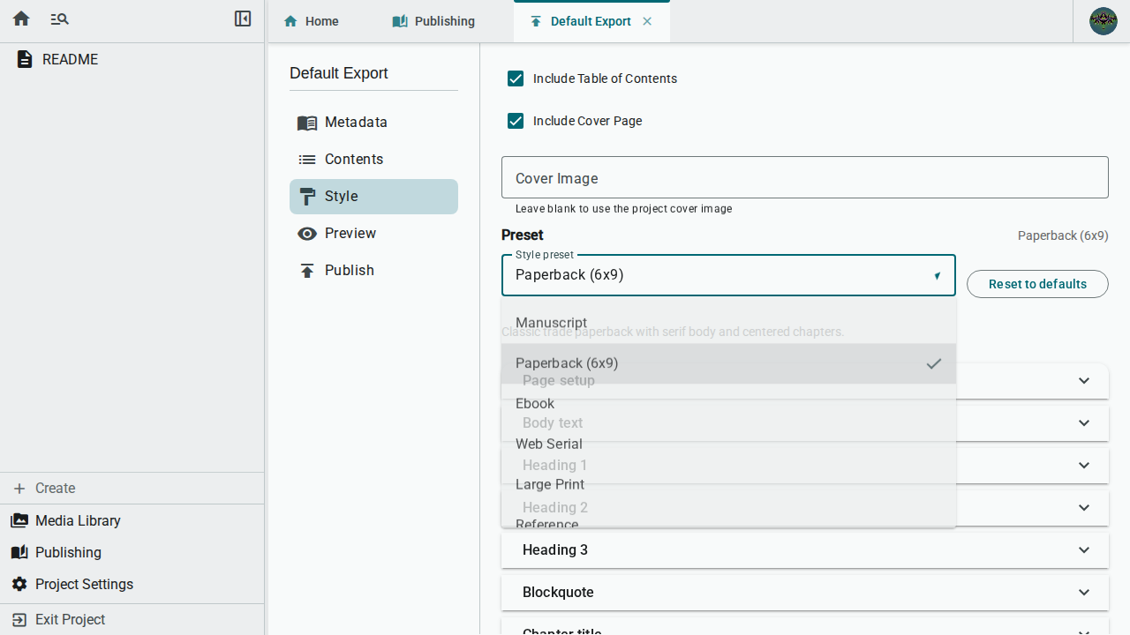Click the Exit Project arrow icon
Image resolution: width=1130 pixels, height=635 pixels.
tap(19, 620)
